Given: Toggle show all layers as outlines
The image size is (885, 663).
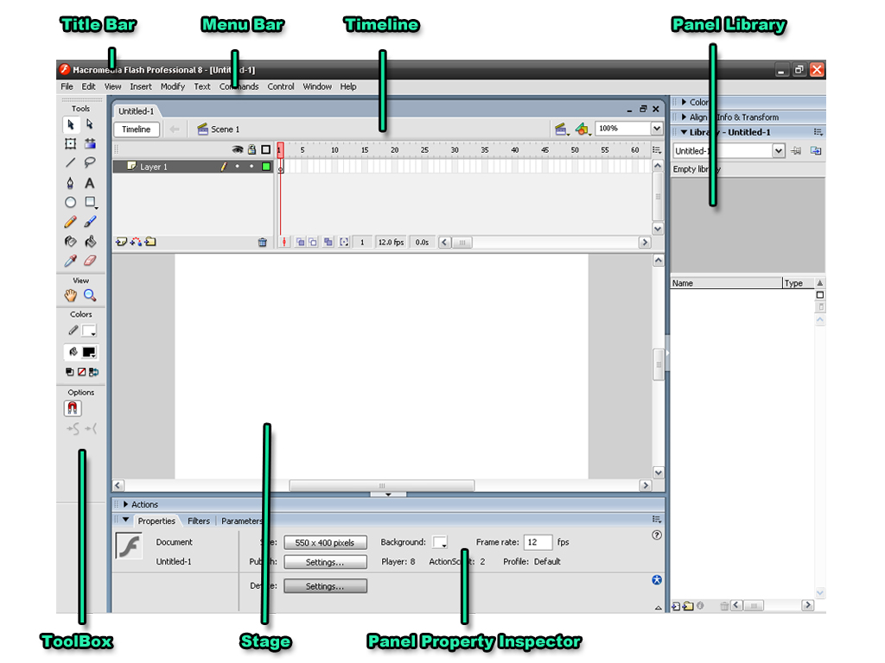Looking at the screenshot, I should (x=266, y=149).
